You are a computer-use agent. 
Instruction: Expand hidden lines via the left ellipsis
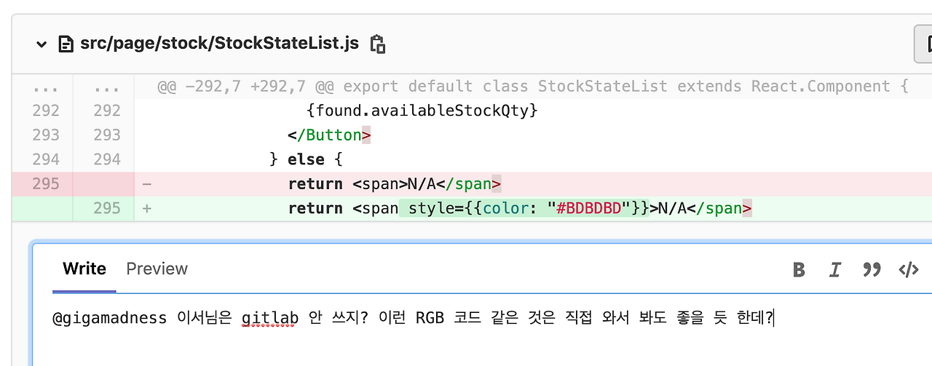tap(45, 87)
